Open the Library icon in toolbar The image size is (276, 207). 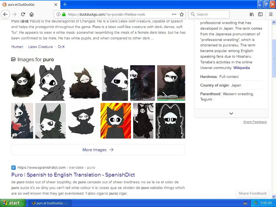(x=252, y=15)
